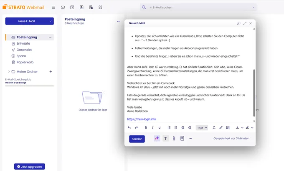The width and height of the screenshot is (284, 171).
Task: Open the Papierkorb folder
Action: (25, 62)
